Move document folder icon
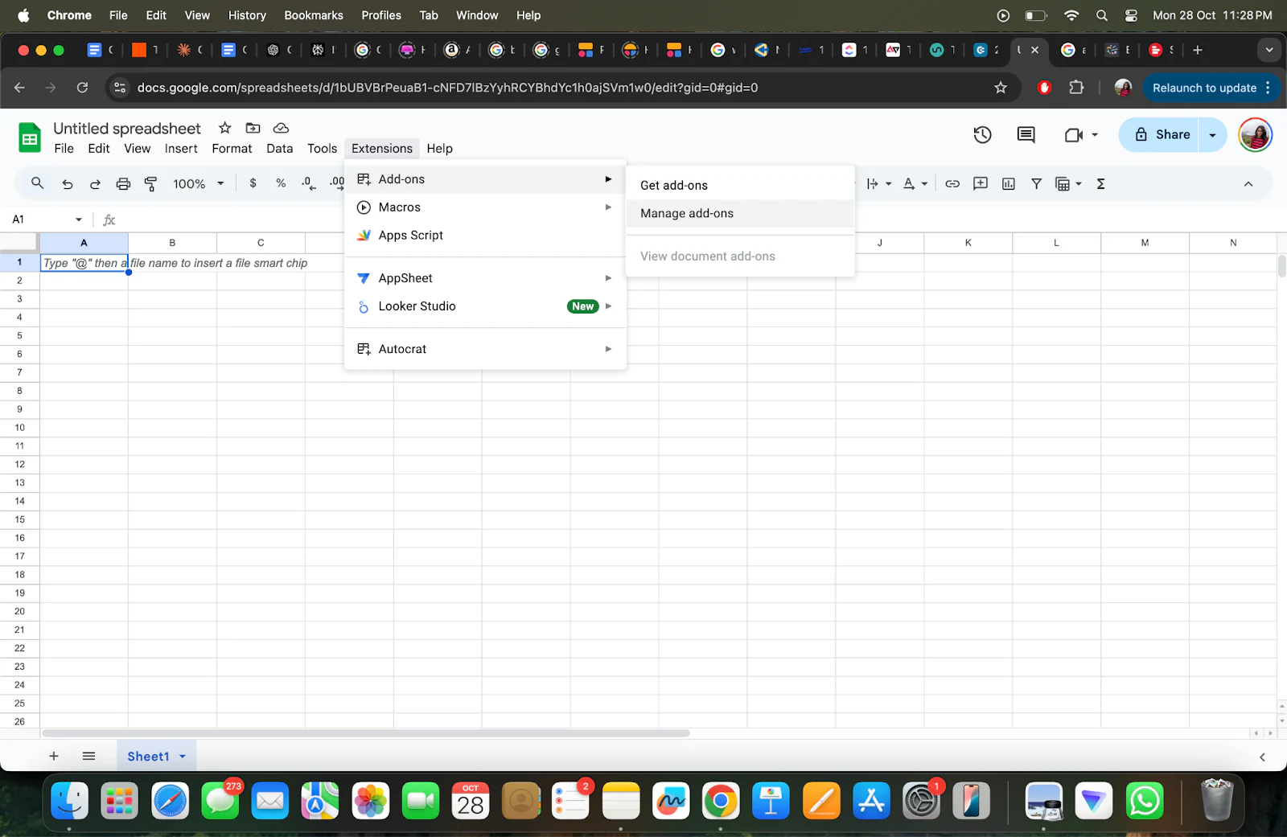This screenshot has height=837, width=1287. 253,128
